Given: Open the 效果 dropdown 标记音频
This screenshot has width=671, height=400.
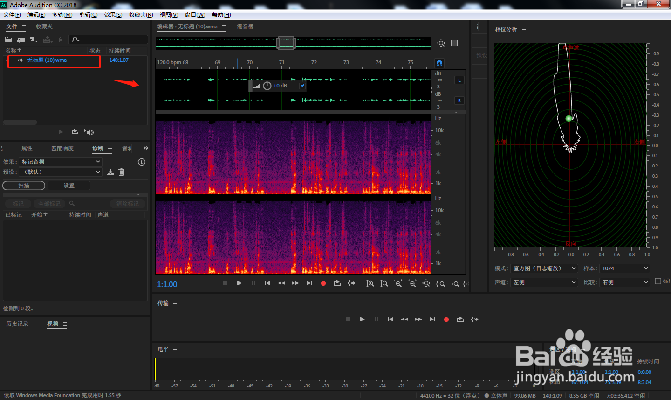Looking at the screenshot, I should tap(61, 162).
